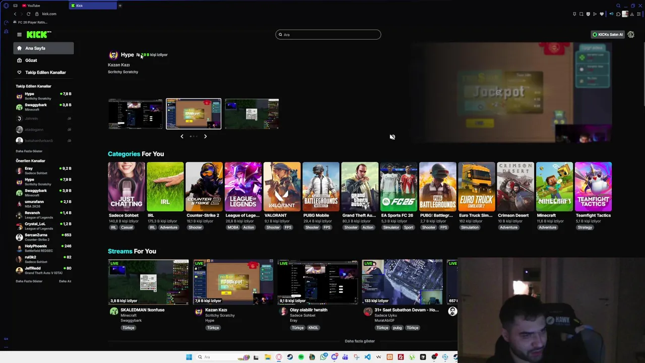645x363 pixels.
Task: Click Strategy tag under Teamfight Tactics
Action: 585,227
